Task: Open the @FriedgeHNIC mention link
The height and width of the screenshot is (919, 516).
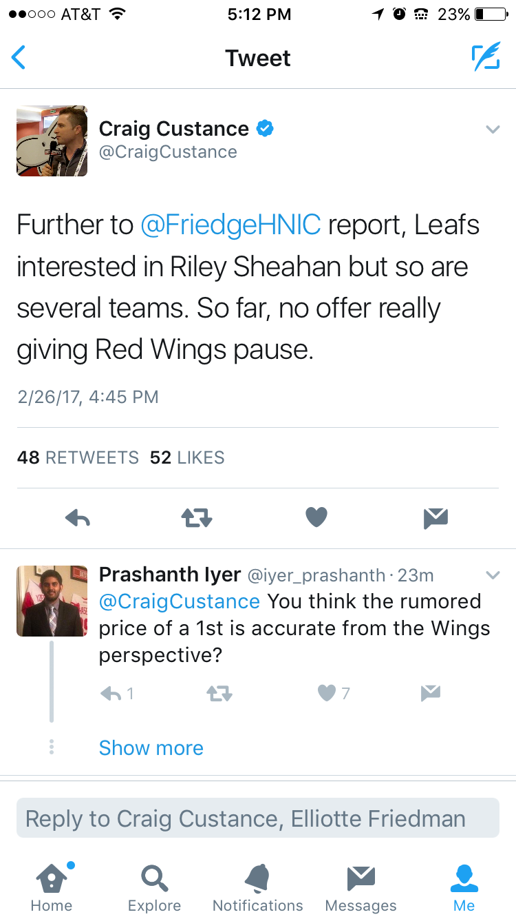Action: (x=230, y=225)
